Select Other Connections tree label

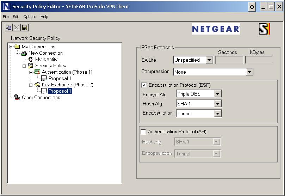coord(41,97)
